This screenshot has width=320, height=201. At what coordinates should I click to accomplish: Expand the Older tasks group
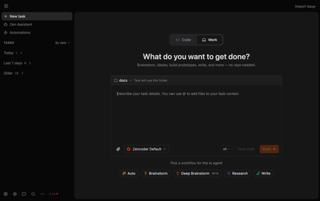pos(13,73)
